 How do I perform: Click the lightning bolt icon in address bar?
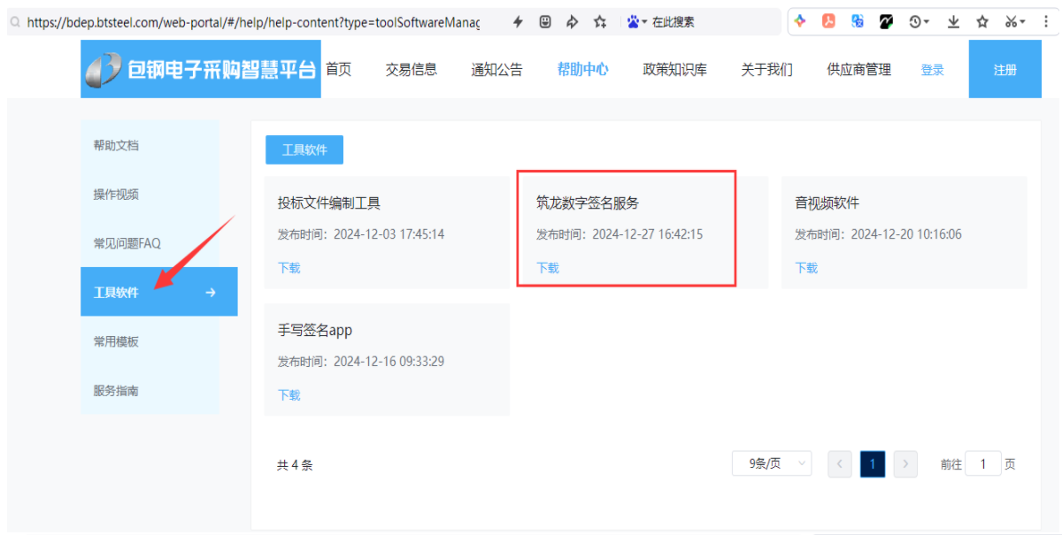click(x=518, y=22)
